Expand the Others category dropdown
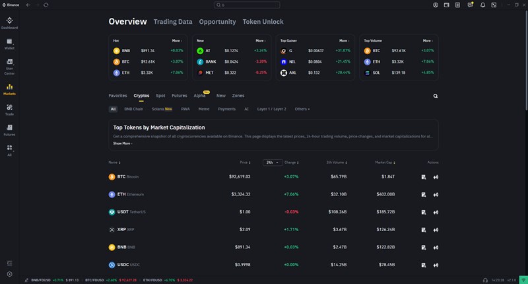 pyautogui.click(x=302, y=109)
